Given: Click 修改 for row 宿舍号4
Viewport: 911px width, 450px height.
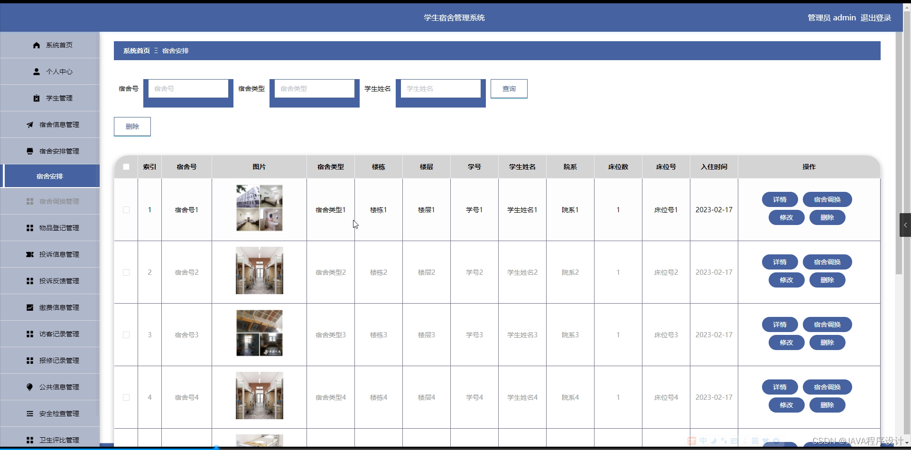Looking at the screenshot, I should (x=787, y=405).
